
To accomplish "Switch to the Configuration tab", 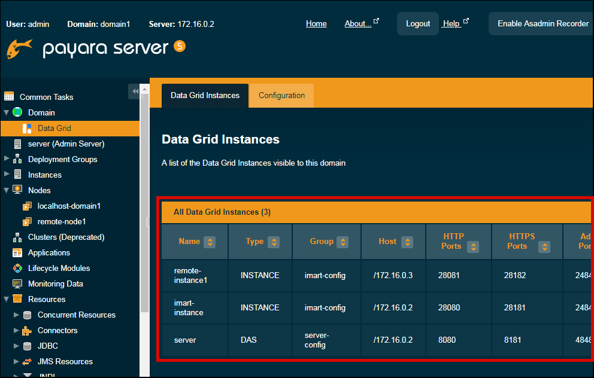I will (281, 95).
